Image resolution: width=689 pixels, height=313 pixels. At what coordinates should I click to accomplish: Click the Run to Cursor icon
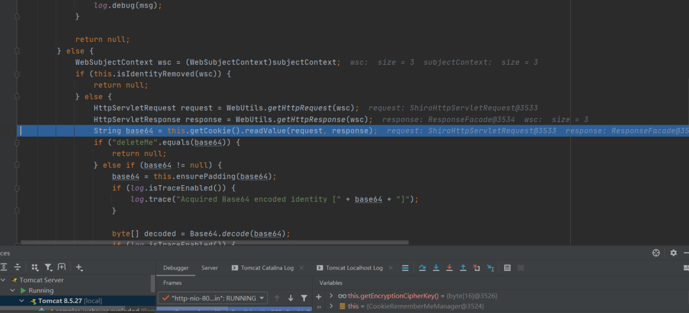pos(491,267)
